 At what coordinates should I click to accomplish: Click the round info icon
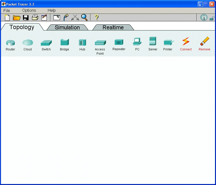click(204, 18)
